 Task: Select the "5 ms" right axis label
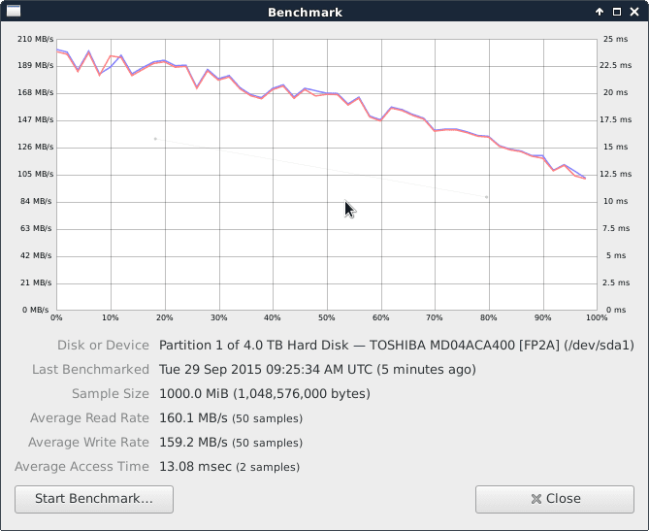(616, 255)
